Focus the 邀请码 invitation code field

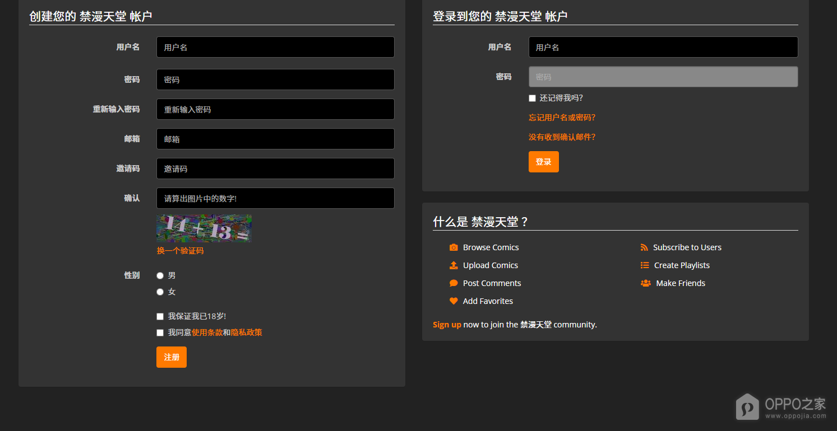pyautogui.click(x=275, y=168)
